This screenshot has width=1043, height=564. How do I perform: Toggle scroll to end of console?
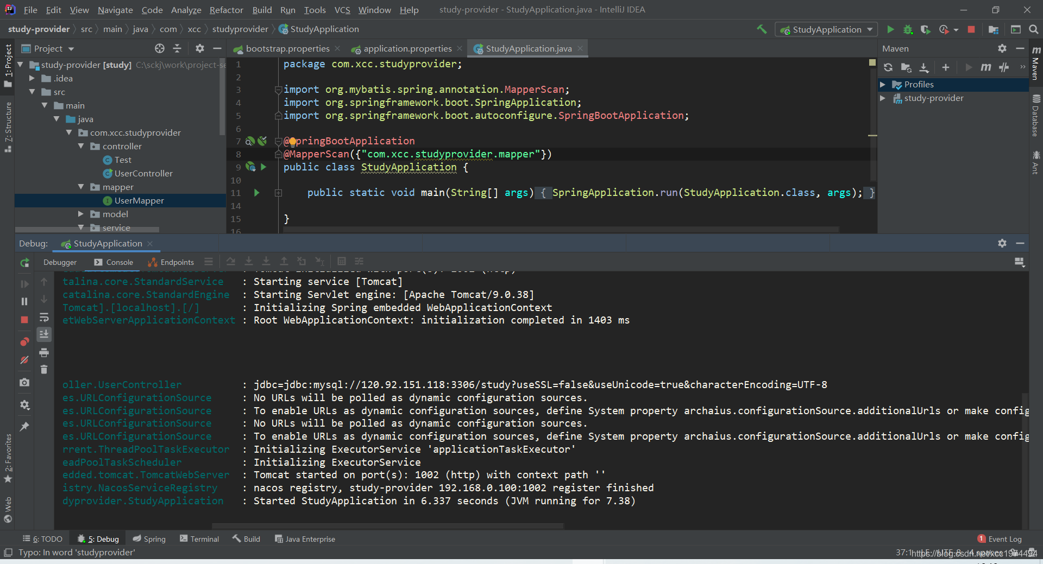(x=44, y=334)
